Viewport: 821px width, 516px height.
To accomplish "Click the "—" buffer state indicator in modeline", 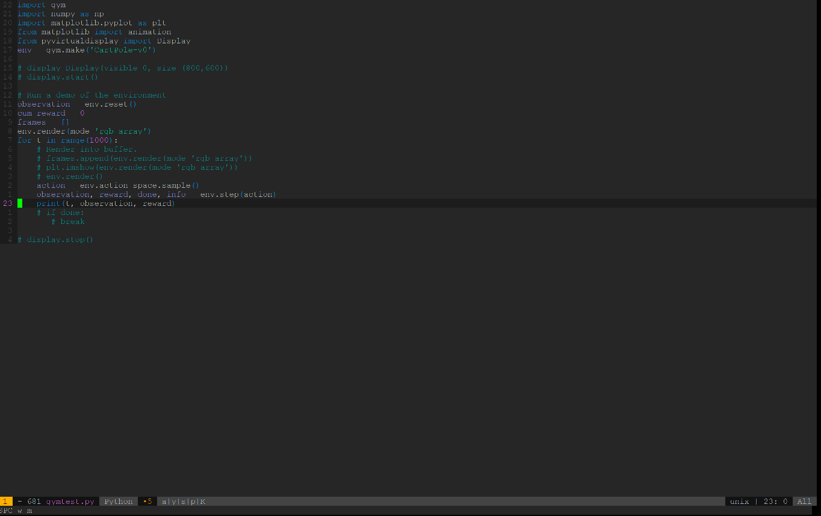I will click(x=19, y=501).
